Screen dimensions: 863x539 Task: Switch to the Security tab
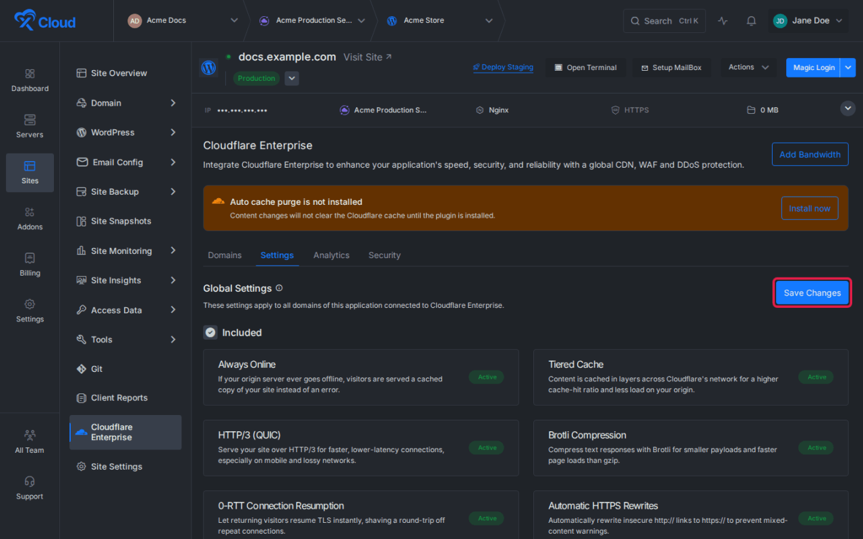[384, 255]
